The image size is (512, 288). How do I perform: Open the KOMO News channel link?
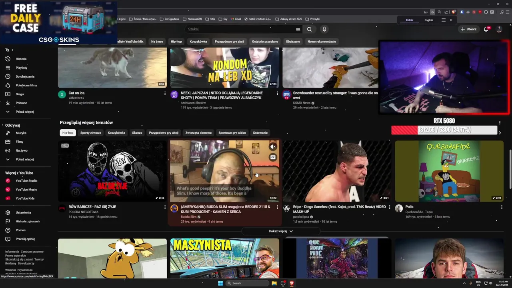click(x=302, y=103)
